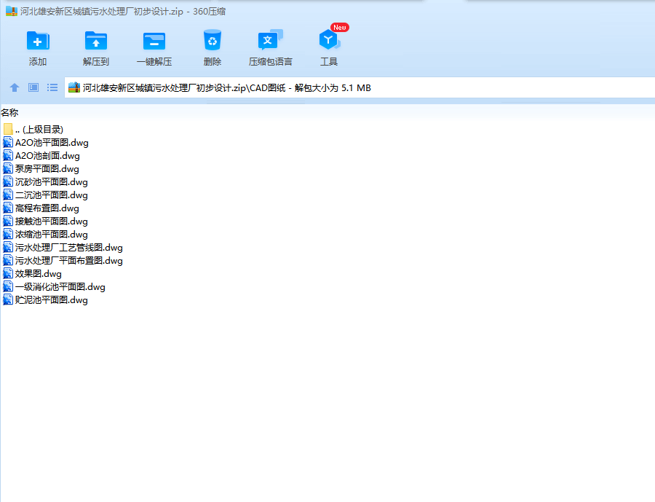Select the file name 二沉池平面图.dwg
Image resolution: width=655 pixels, height=502 pixels.
(x=52, y=195)
